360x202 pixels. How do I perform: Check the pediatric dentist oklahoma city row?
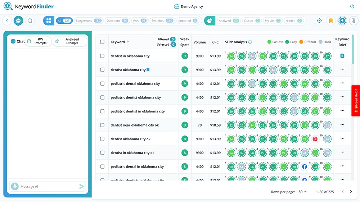pyautogui.click(x=102, y=97)
